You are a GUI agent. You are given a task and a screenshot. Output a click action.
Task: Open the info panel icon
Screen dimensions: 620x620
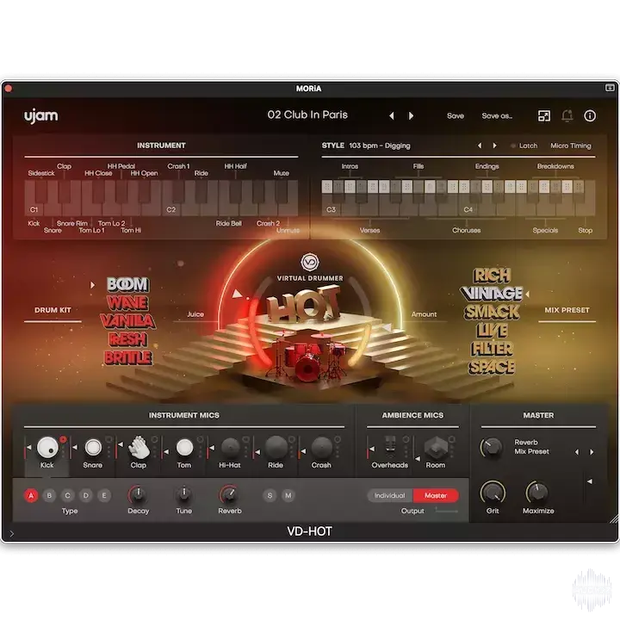590,116
